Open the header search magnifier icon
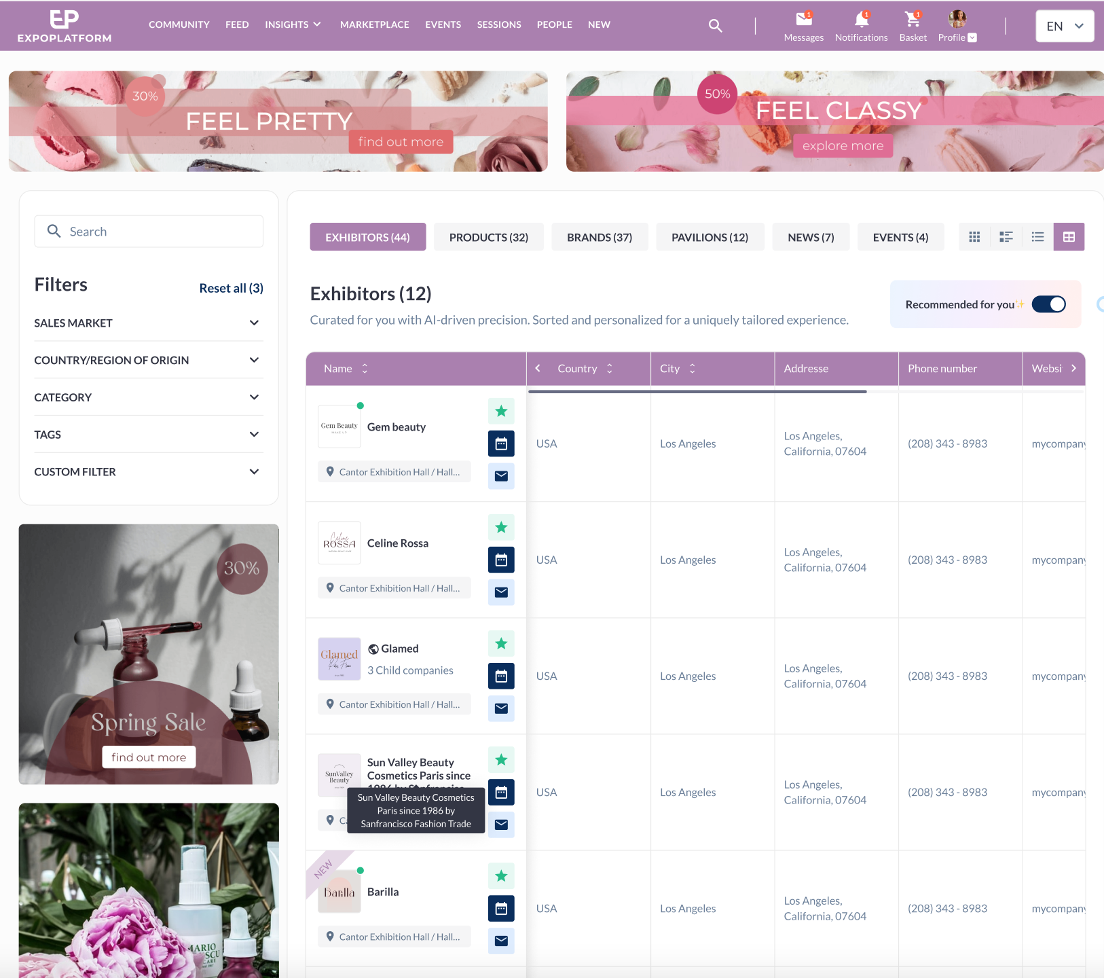 715,26
